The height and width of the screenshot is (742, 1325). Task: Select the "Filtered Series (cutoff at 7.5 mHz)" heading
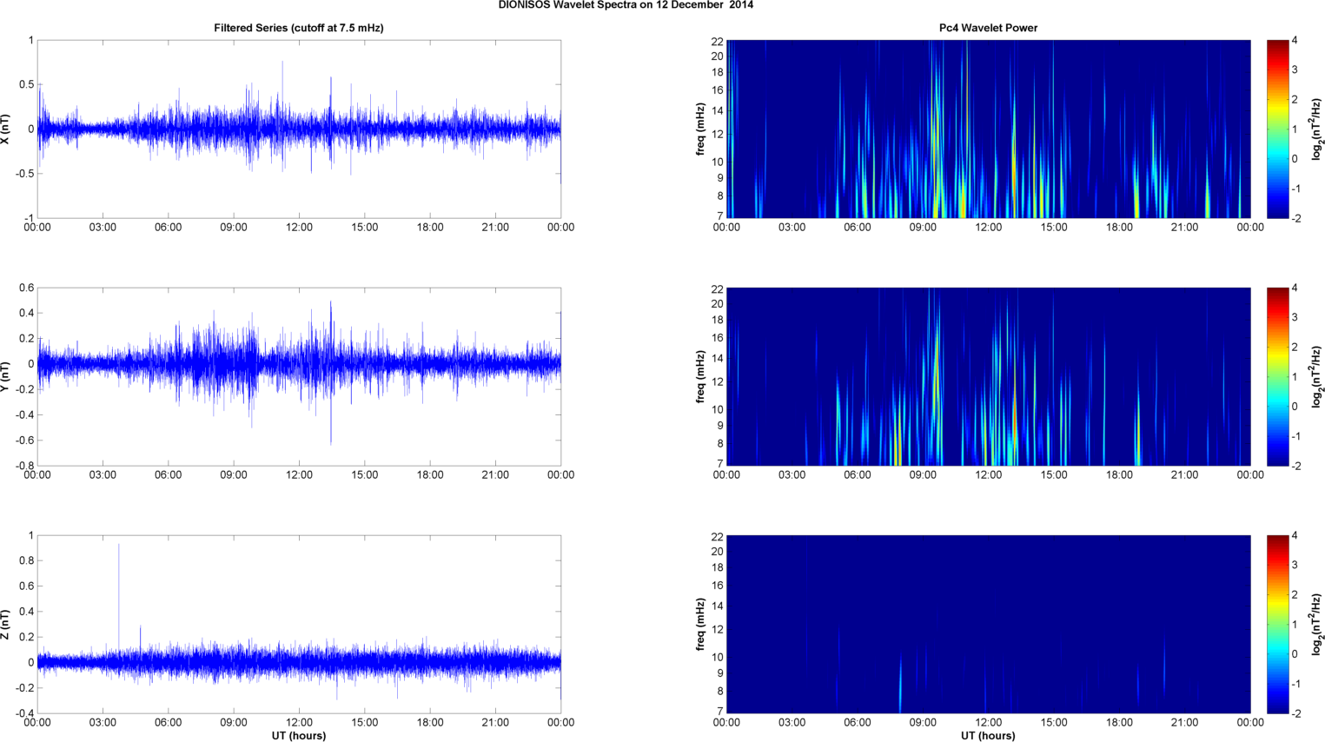(299, 28)
